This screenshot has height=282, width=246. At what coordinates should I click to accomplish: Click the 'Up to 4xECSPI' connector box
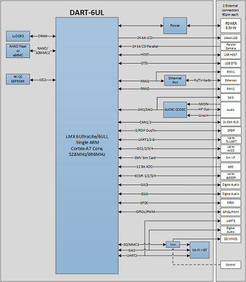tap(231, 176)
